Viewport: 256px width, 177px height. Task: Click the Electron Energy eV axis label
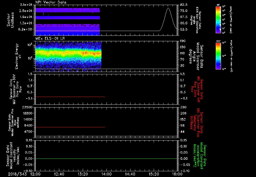[x=18, y=56]
